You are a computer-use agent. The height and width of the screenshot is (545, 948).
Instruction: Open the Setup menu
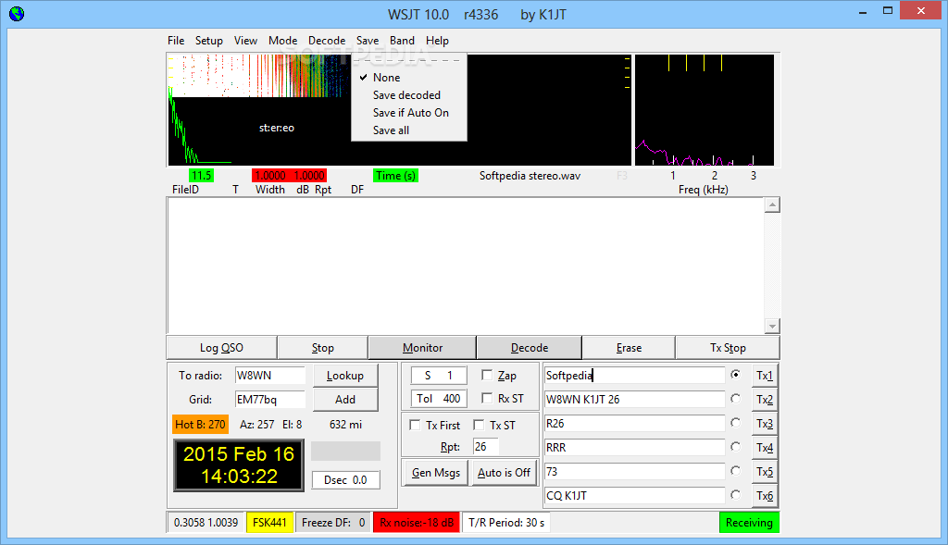coord(208,41)
